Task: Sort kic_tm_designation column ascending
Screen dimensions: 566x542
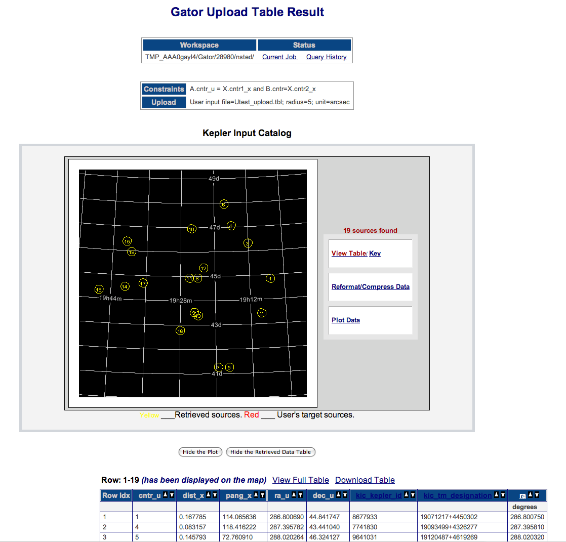Action: pyautogui.click(x=497, y=495)
